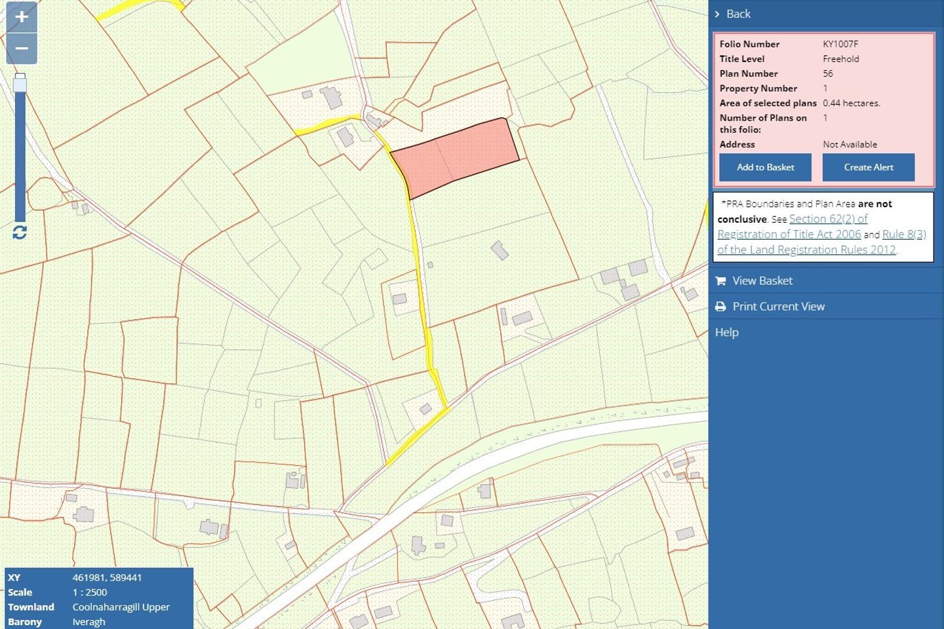Go back using the Back label
The image size is (944, 629).
[738, 14]
